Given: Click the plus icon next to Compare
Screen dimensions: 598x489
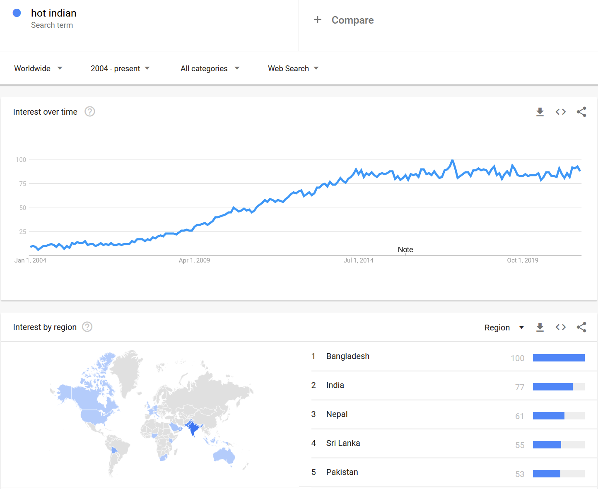Looking at the screenshot, I should 318,20.
